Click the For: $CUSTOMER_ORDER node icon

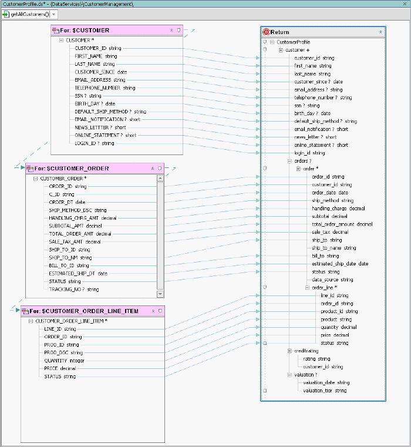click(30, 169)
